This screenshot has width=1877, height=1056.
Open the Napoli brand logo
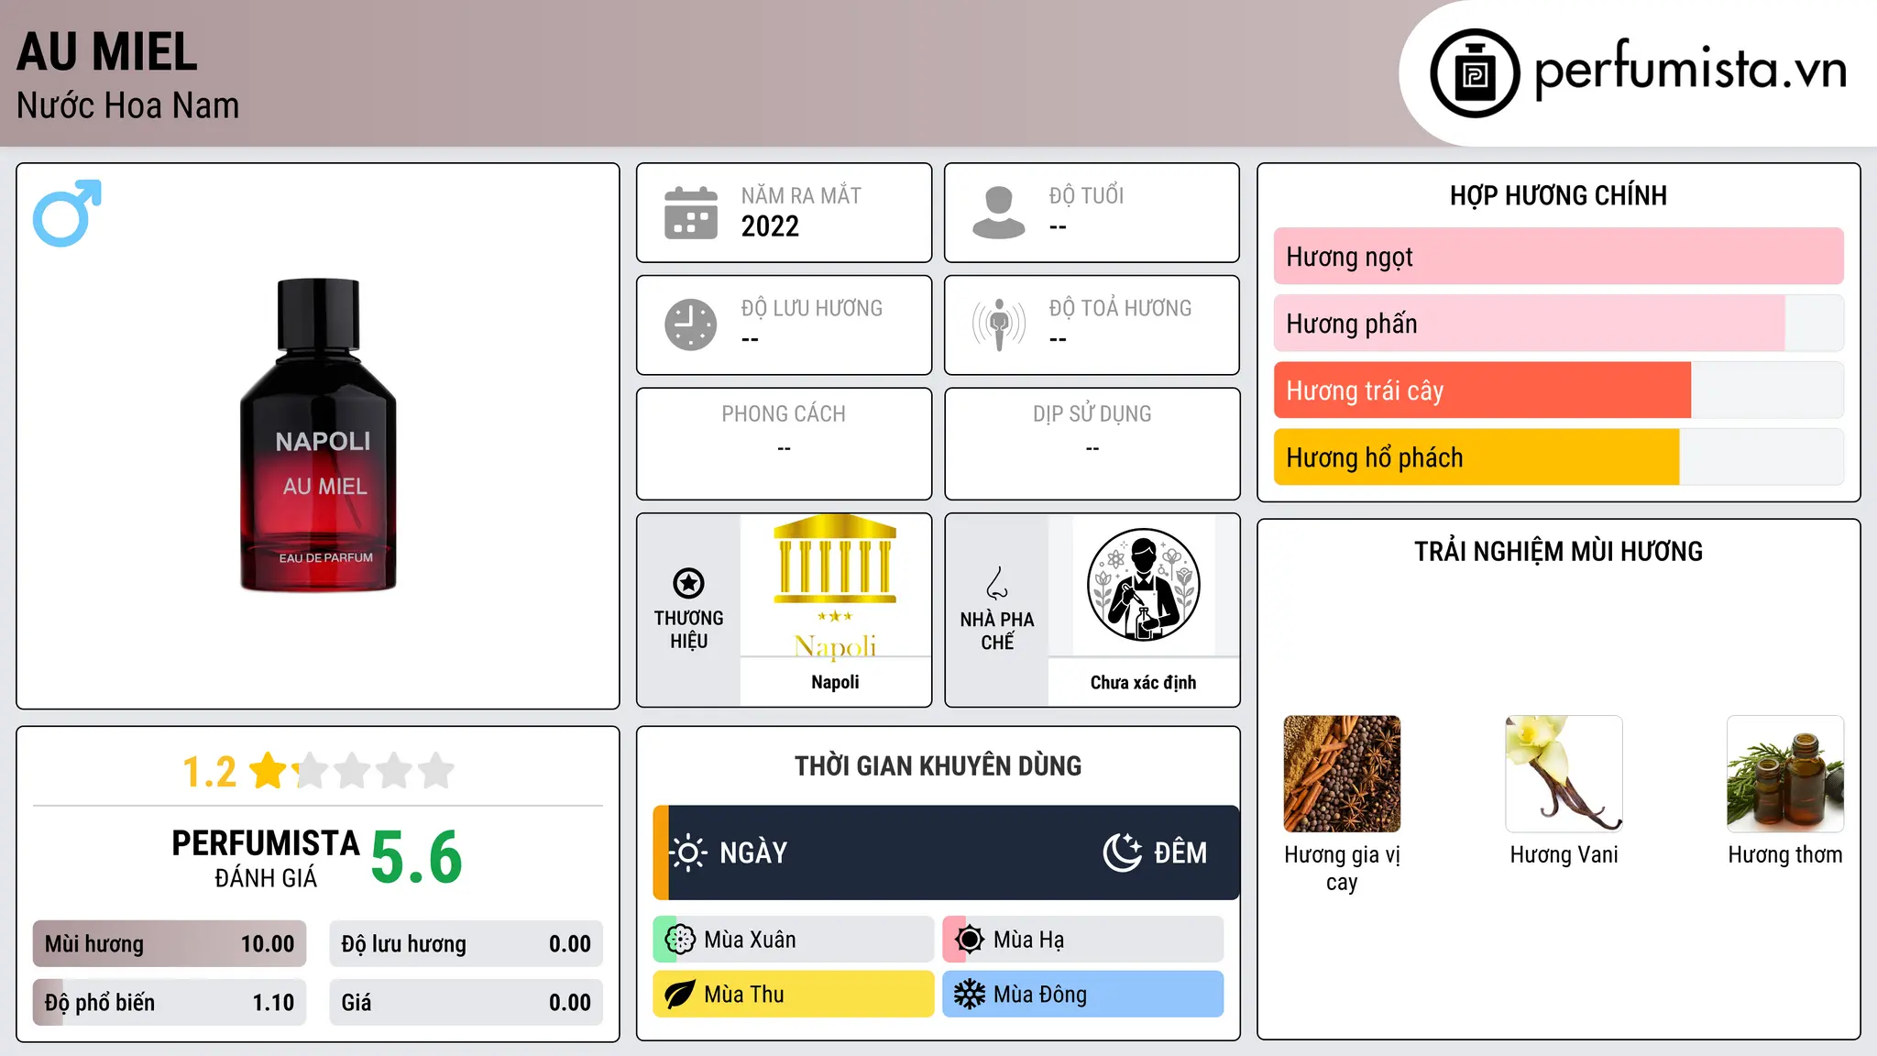pyautogui.click(x=835, y=587)
